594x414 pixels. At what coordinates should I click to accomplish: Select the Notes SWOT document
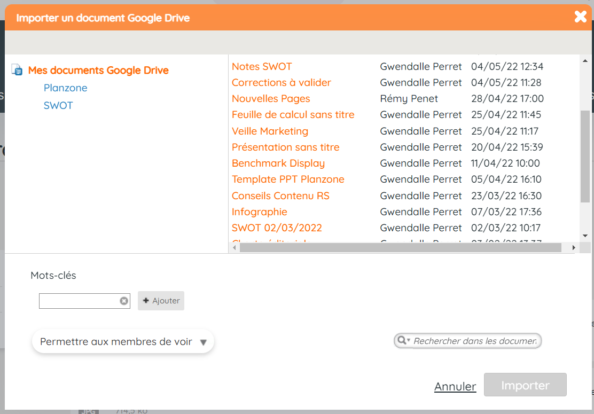tap(262, 67)
